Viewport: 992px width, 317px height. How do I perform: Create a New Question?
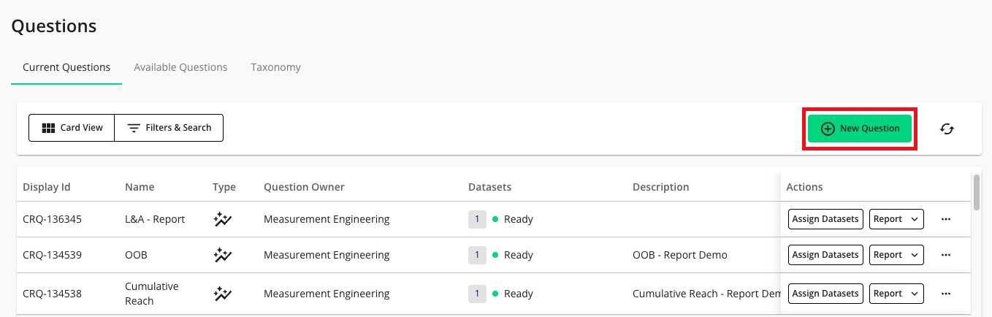coord(860,129)
